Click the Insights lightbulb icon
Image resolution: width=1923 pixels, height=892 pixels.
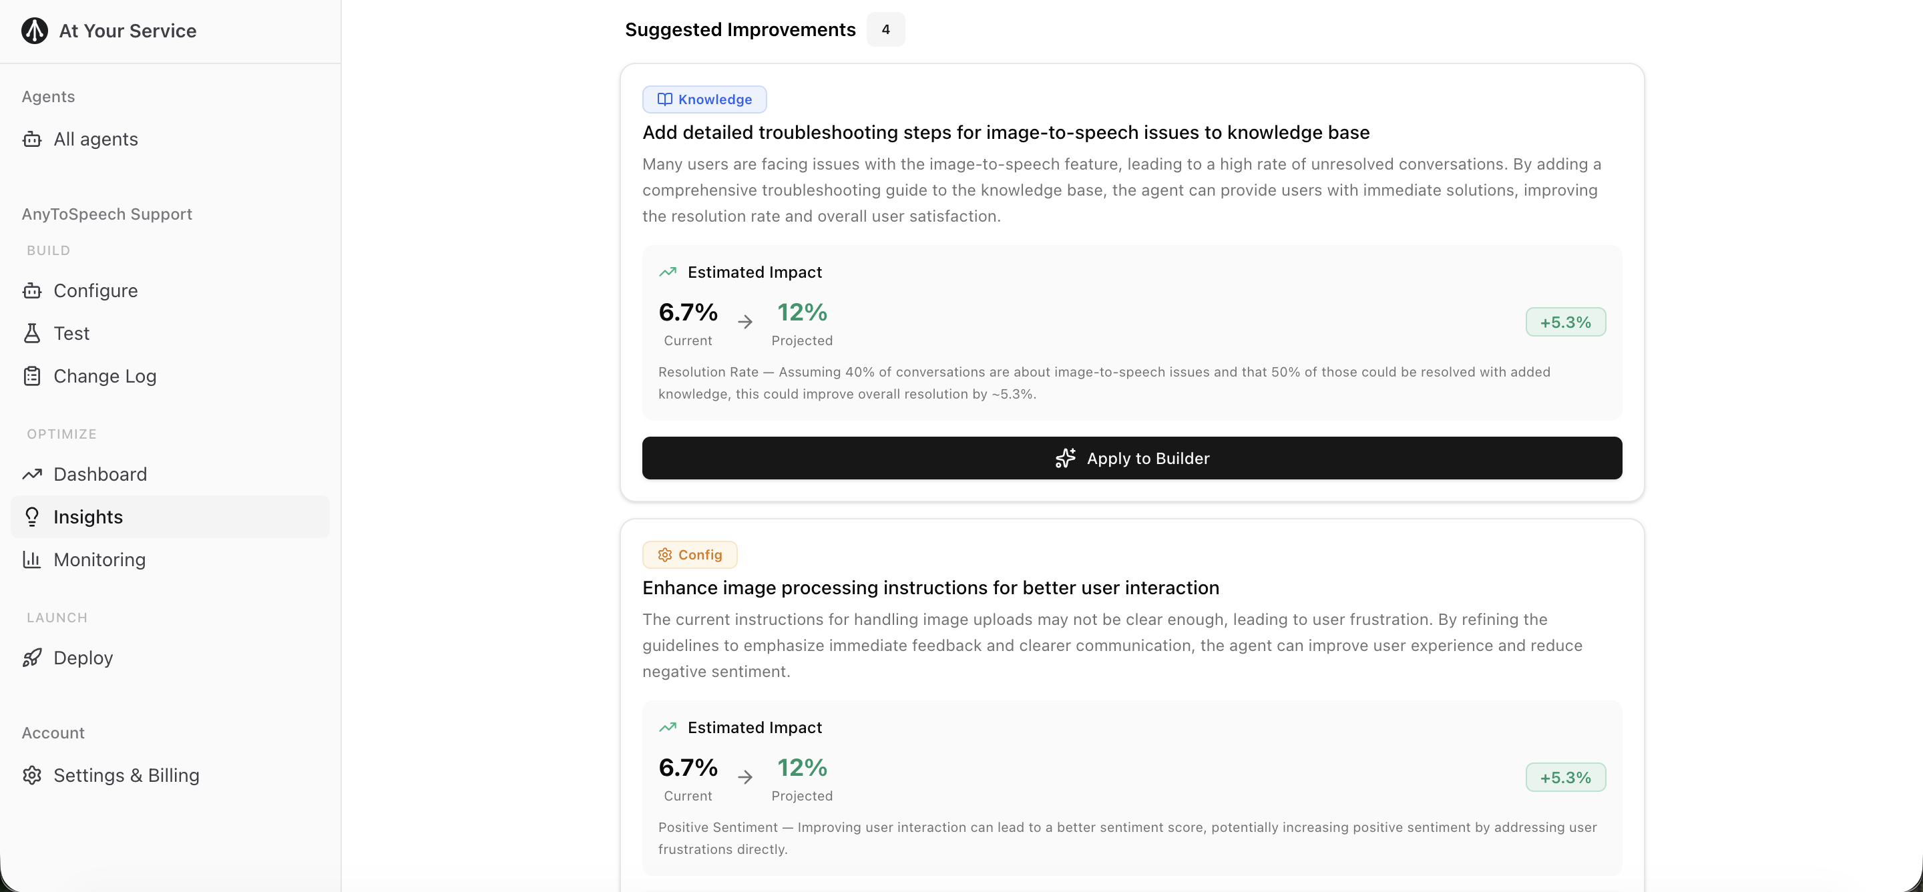click(x=32, y=517)
